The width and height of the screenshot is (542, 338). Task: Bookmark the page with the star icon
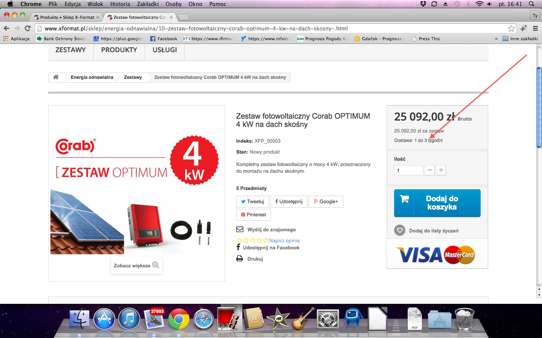(511, 28)
